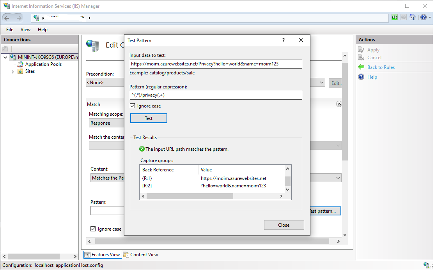Click the Home icon in address toolbar
Screen dimensions: 436x275
[x=413, y=17]
